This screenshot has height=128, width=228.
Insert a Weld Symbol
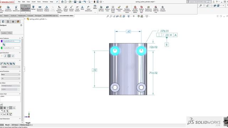[x=77, y=9]
